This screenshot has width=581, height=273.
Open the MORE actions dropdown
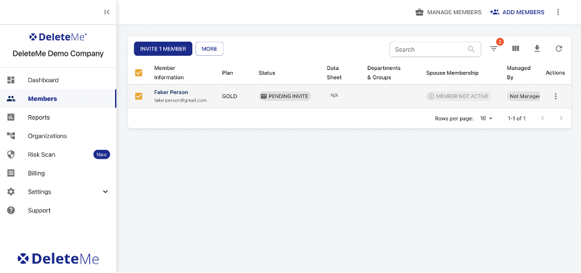coord(209,49)
